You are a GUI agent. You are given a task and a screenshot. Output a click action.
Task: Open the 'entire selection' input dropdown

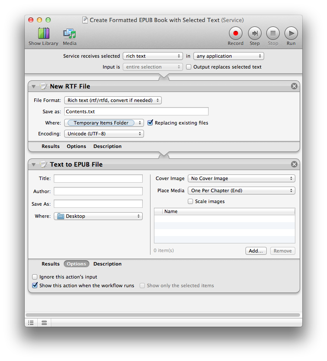(x=153, y=67)
